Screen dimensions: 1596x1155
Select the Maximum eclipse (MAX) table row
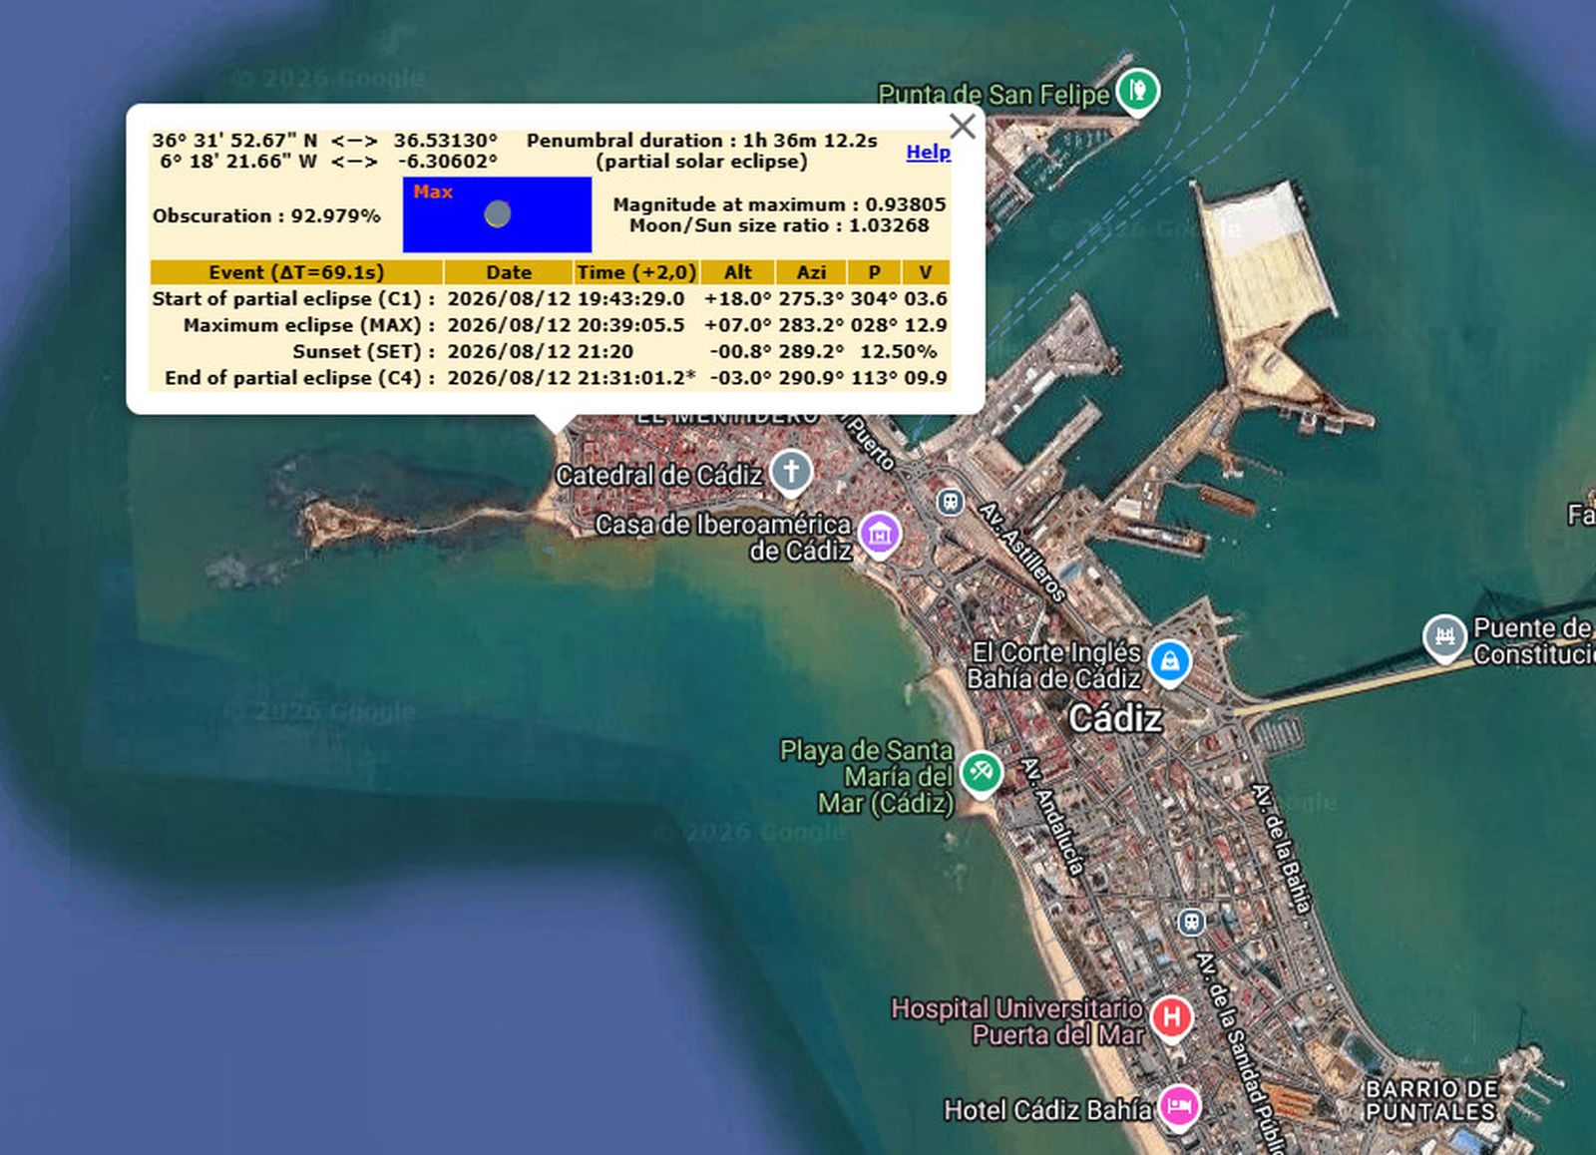click(549, 325)
